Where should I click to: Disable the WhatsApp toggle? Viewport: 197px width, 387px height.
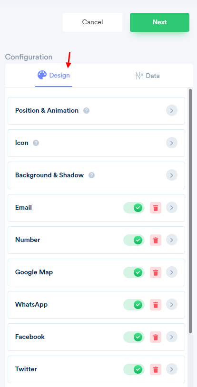pos(134,305)
